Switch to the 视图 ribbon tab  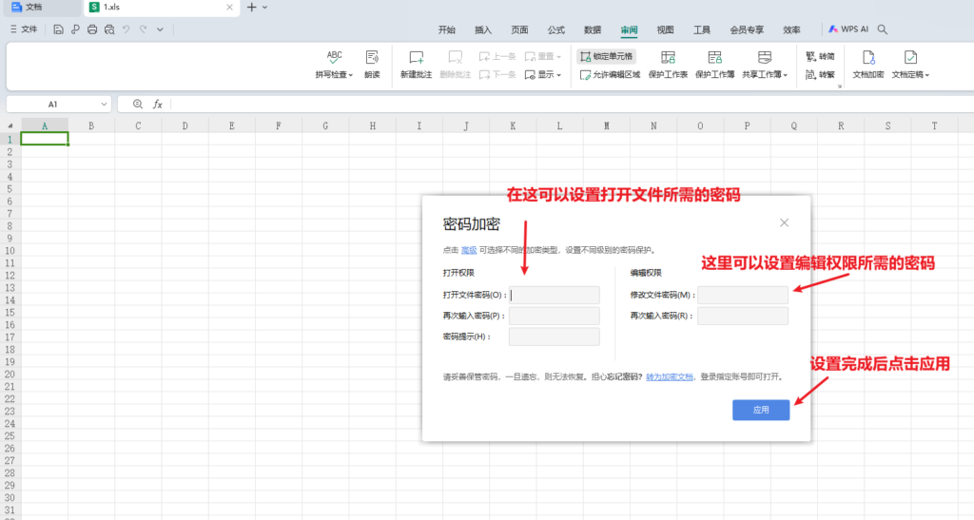665,29
